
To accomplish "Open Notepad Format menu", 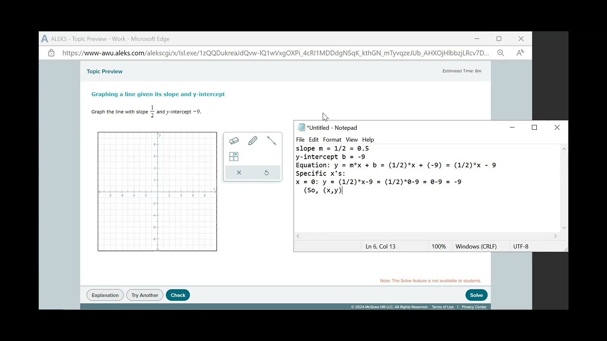I will pos(332,140).
